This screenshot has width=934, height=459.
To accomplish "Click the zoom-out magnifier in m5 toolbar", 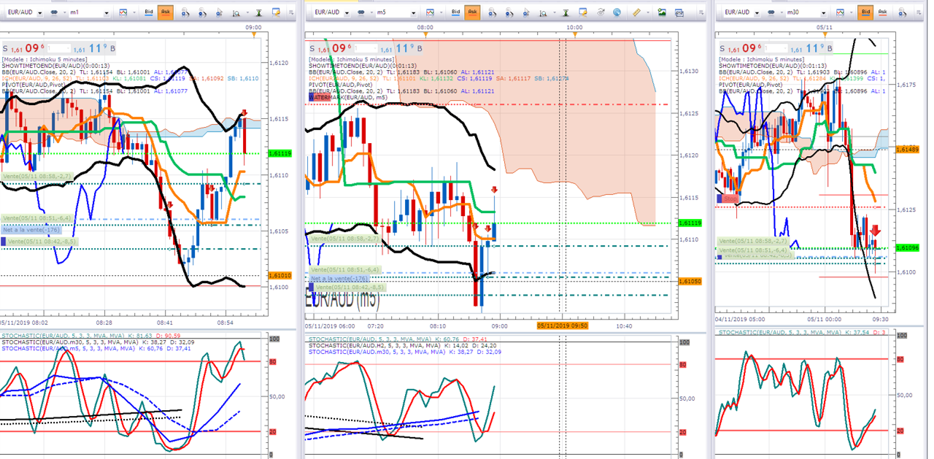I will click(x=509, y=12).
